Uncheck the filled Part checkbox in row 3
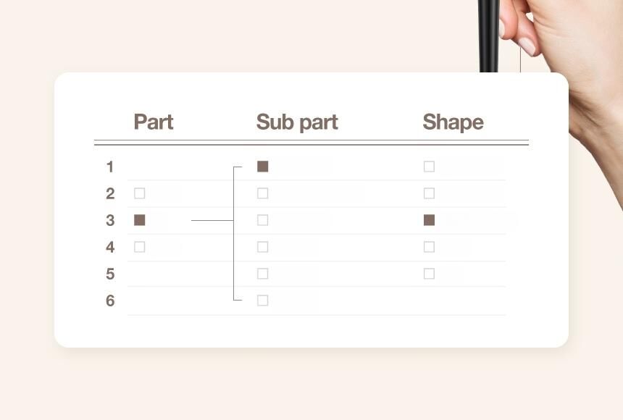Screen dimensions: 623x420 click(140, 220)
